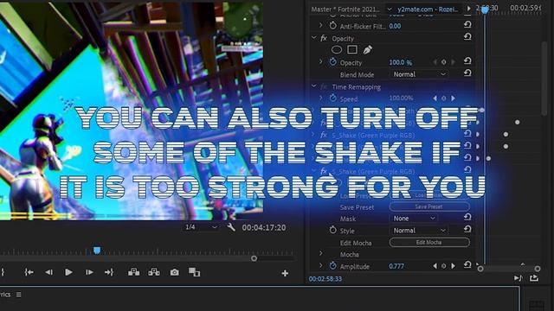Reset the Opacity effect group
This screenshot has height=311, width=554.
point(467,36)
